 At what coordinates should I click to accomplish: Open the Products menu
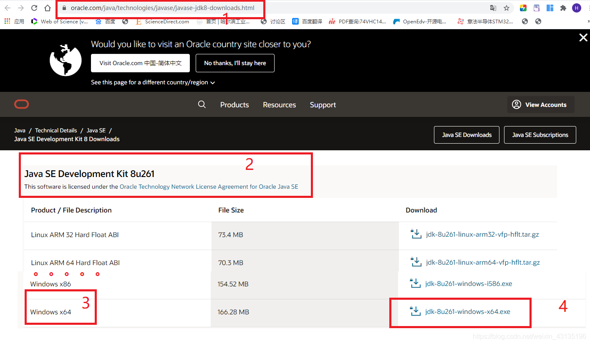point(234,105)
